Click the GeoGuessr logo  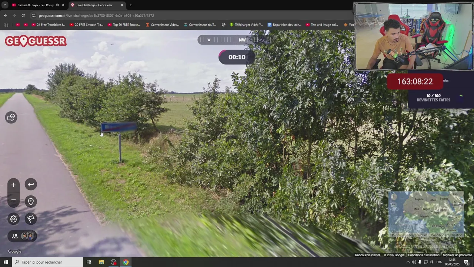(36, 41)
